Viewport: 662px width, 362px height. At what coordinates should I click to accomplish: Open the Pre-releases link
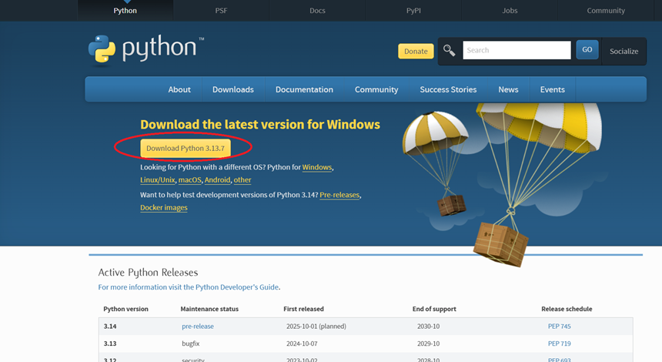339,195
